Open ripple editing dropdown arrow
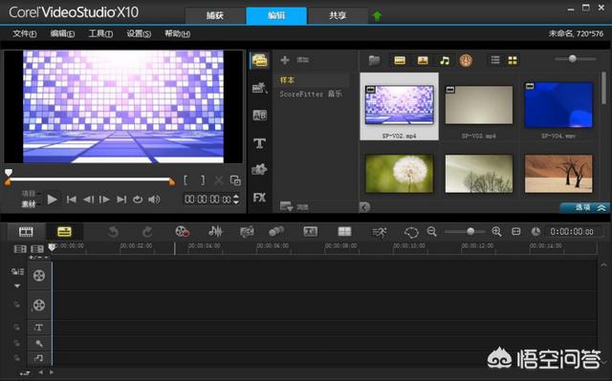Image resolution: width=612 pixels, height=381 pixels. pyautogui.click(x=17, y=286)
